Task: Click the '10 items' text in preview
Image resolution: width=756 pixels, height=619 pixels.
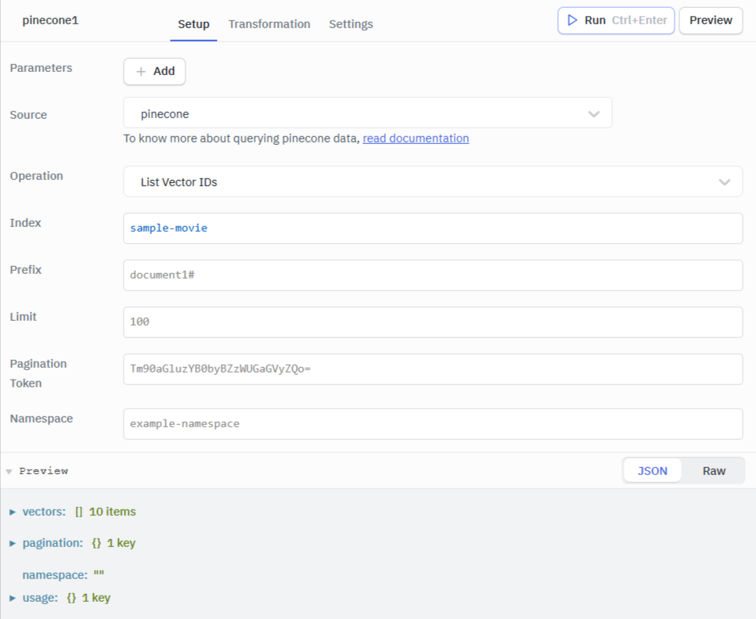Action: click(113, 512)
